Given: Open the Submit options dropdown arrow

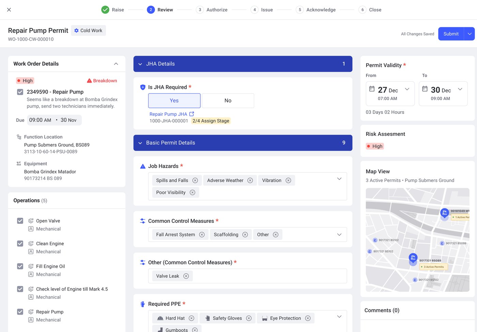Looking at the screenshot, I should point(470,34).
